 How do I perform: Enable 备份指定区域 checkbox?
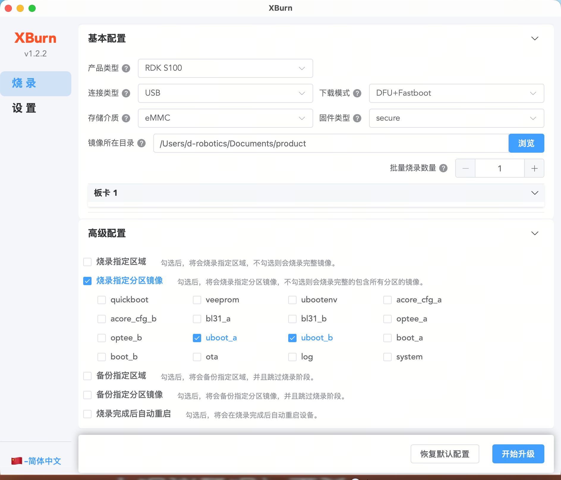tap(87, 376)
